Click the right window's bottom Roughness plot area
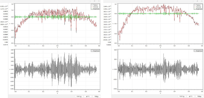 [160, 69]
